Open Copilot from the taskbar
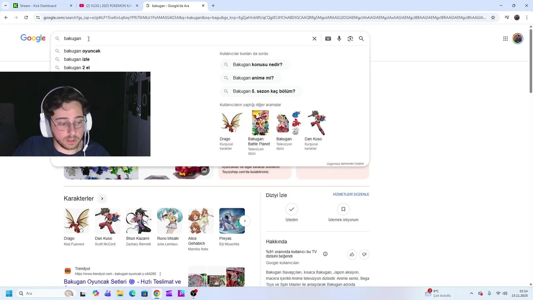 pos(96,293)
